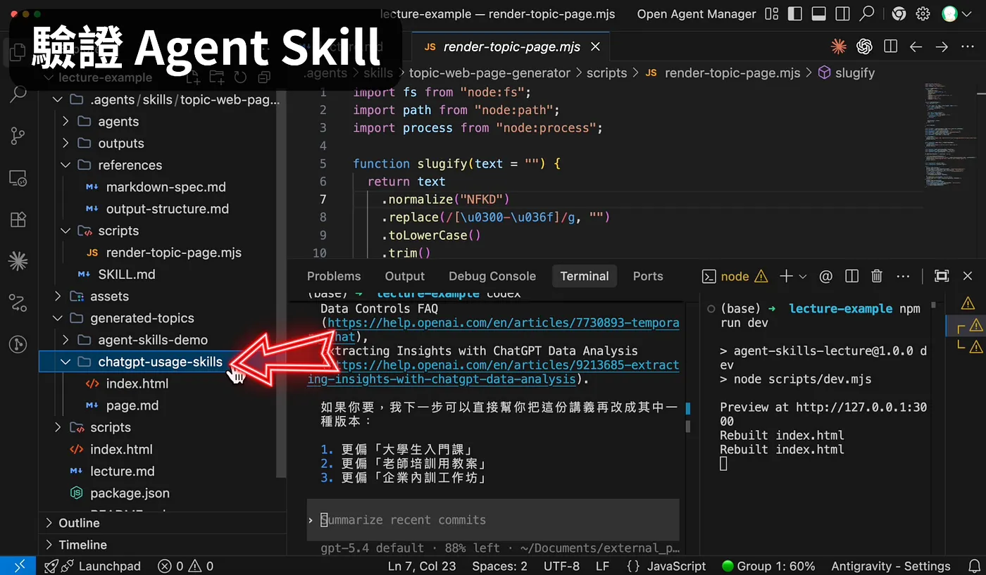Maximize the terminal panel size
The width and height of the screenshot is (986, 575).
click(x=942, y=277)
